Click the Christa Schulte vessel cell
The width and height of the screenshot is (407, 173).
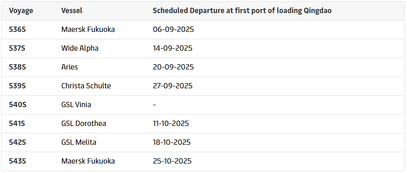pos(86,86)
